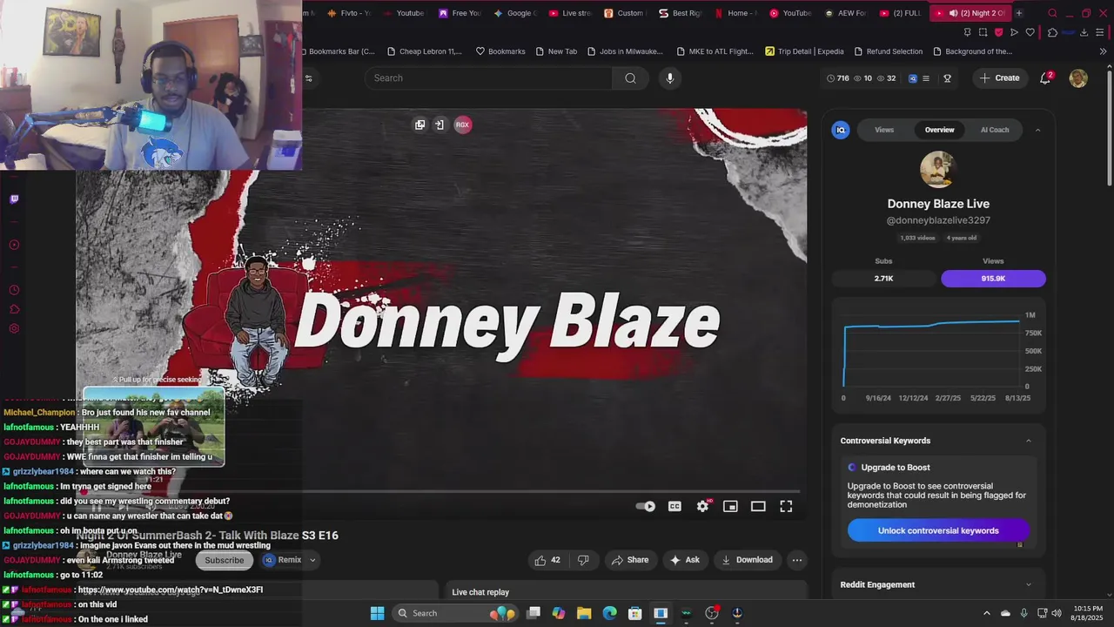Viewport: 1114px width, 627px height.
Task: Open Windows Start menu
Action: (x=377, y=613)
